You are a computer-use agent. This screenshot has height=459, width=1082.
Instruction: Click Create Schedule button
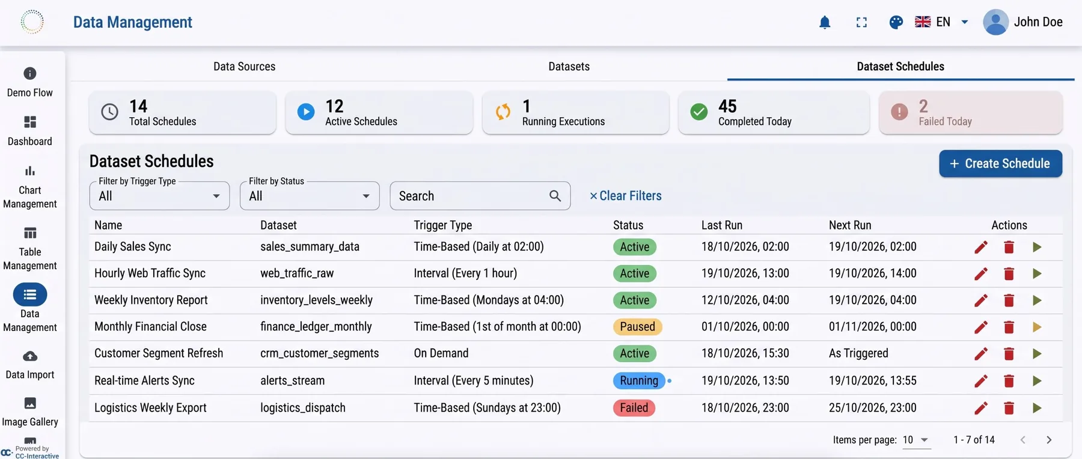point(1000,163)
